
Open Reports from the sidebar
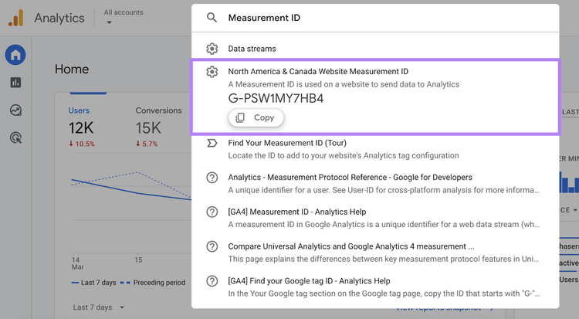pyautogui.click(x=15, y=83)
